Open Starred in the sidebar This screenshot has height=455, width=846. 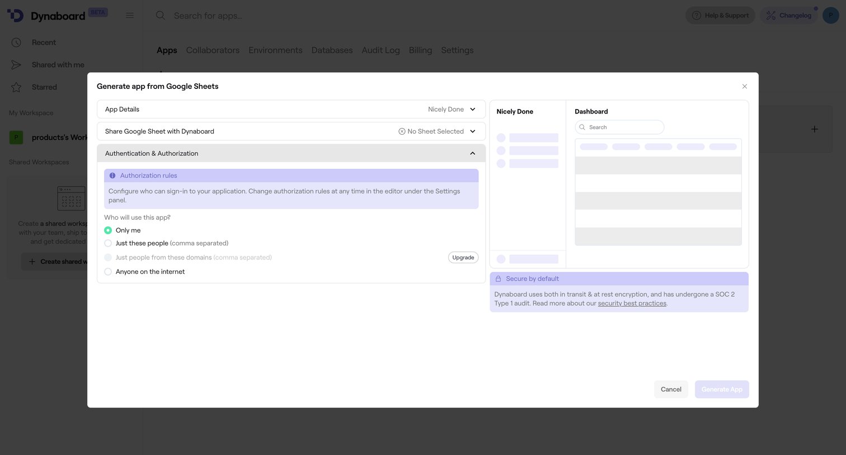coord(44,87)
